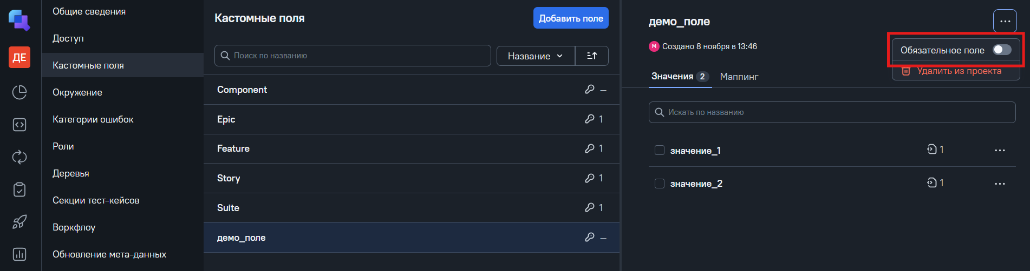Switch to the Маппинг tab

click(739, 77)
